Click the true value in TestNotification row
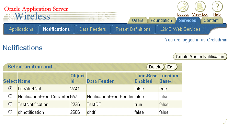The image size is (228, 133). [x=138, y=105]
